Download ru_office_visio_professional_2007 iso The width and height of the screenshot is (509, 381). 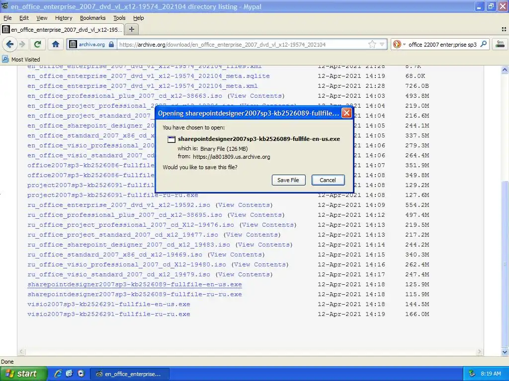pos(127,264)
